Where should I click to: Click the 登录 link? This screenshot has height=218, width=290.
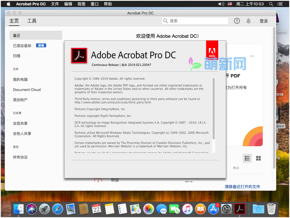(264, 21)
